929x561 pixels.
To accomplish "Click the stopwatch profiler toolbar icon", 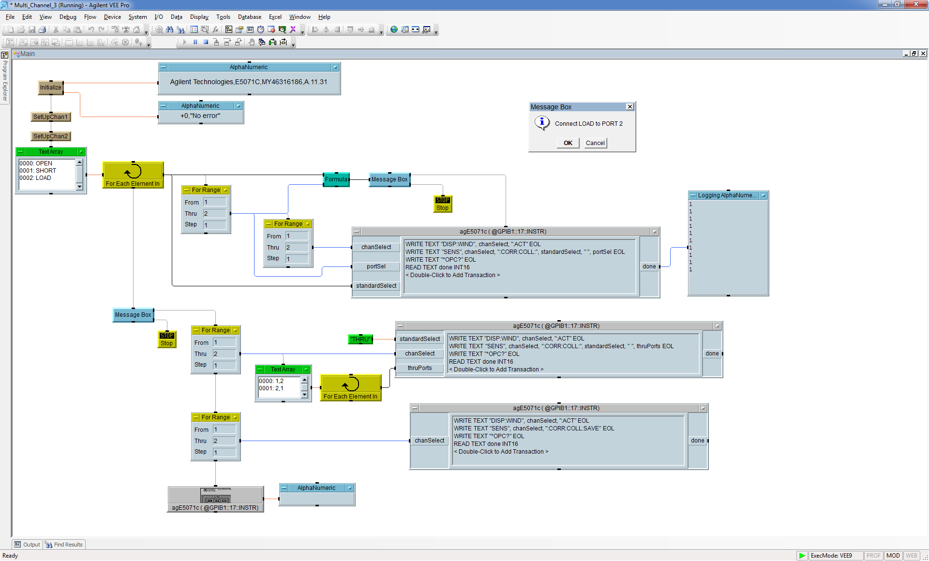I will click(x=260, y=30).
